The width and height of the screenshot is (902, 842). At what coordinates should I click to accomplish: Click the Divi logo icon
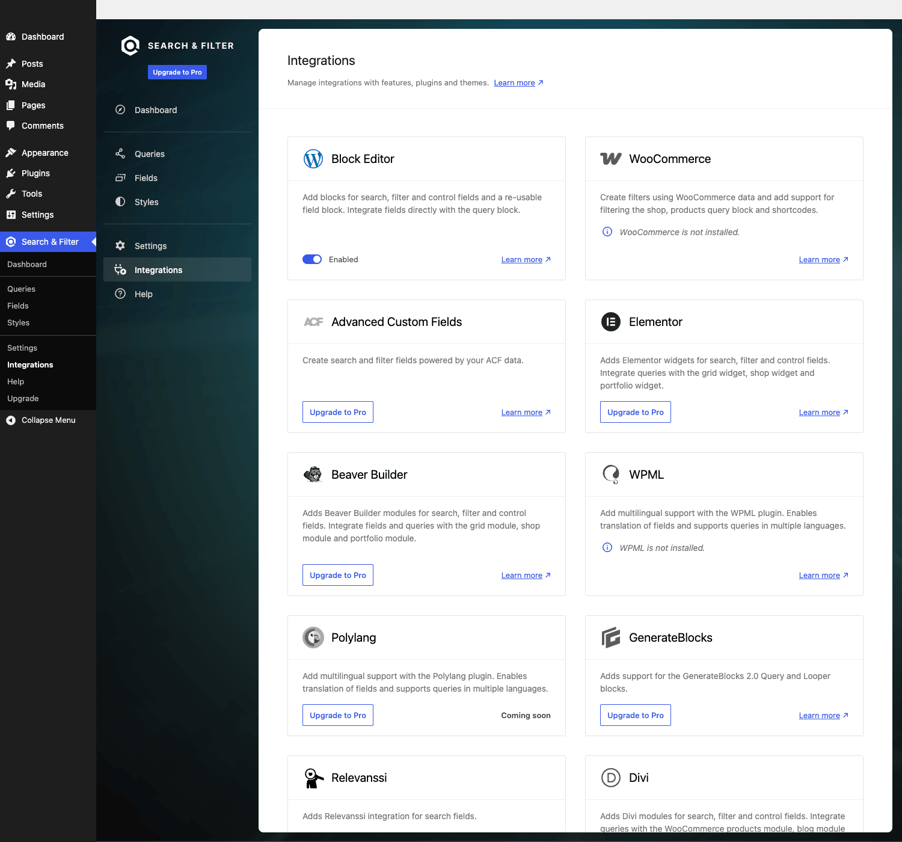click(611, 778)
